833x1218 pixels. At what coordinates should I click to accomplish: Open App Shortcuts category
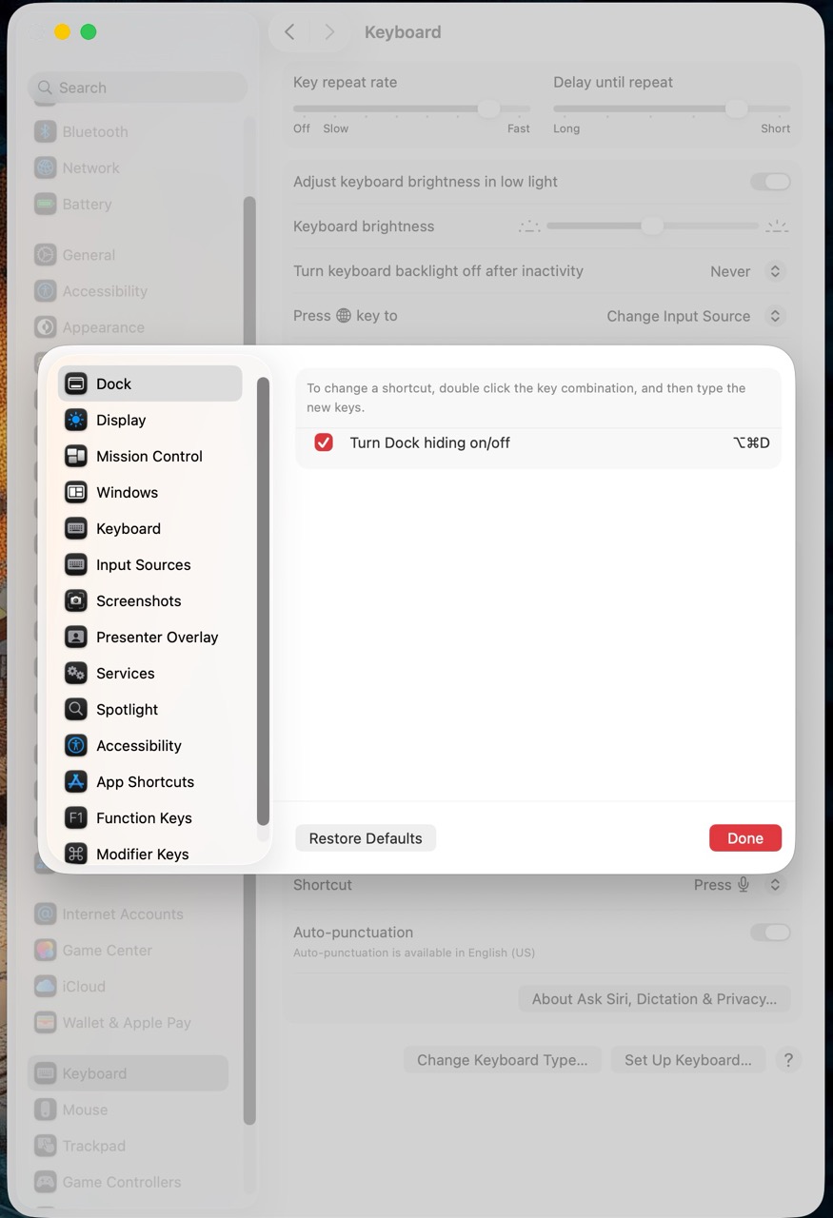pos(150,781)
